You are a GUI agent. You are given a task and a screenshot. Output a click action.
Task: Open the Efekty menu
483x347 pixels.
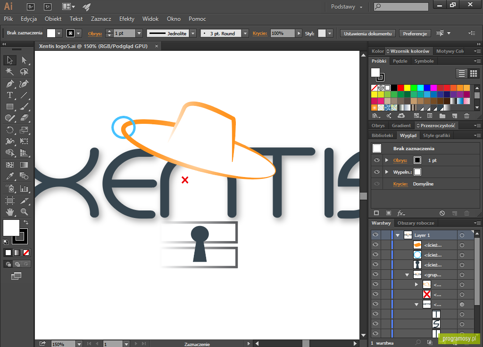(126, 19)
